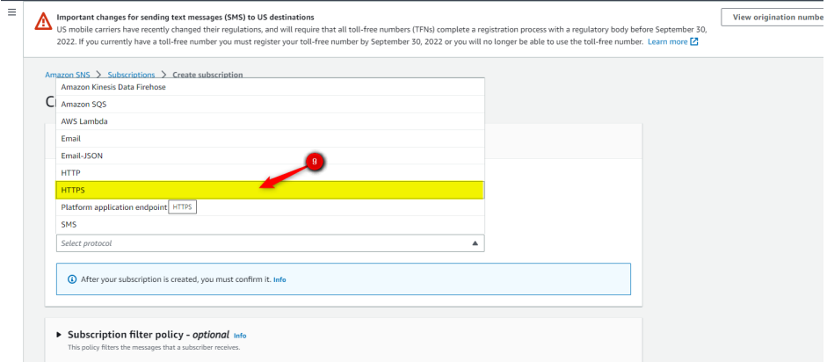Choose HTTP in the protocol dropdown
The width and height of the screenshot is (827, 362).
pos(71,172)
